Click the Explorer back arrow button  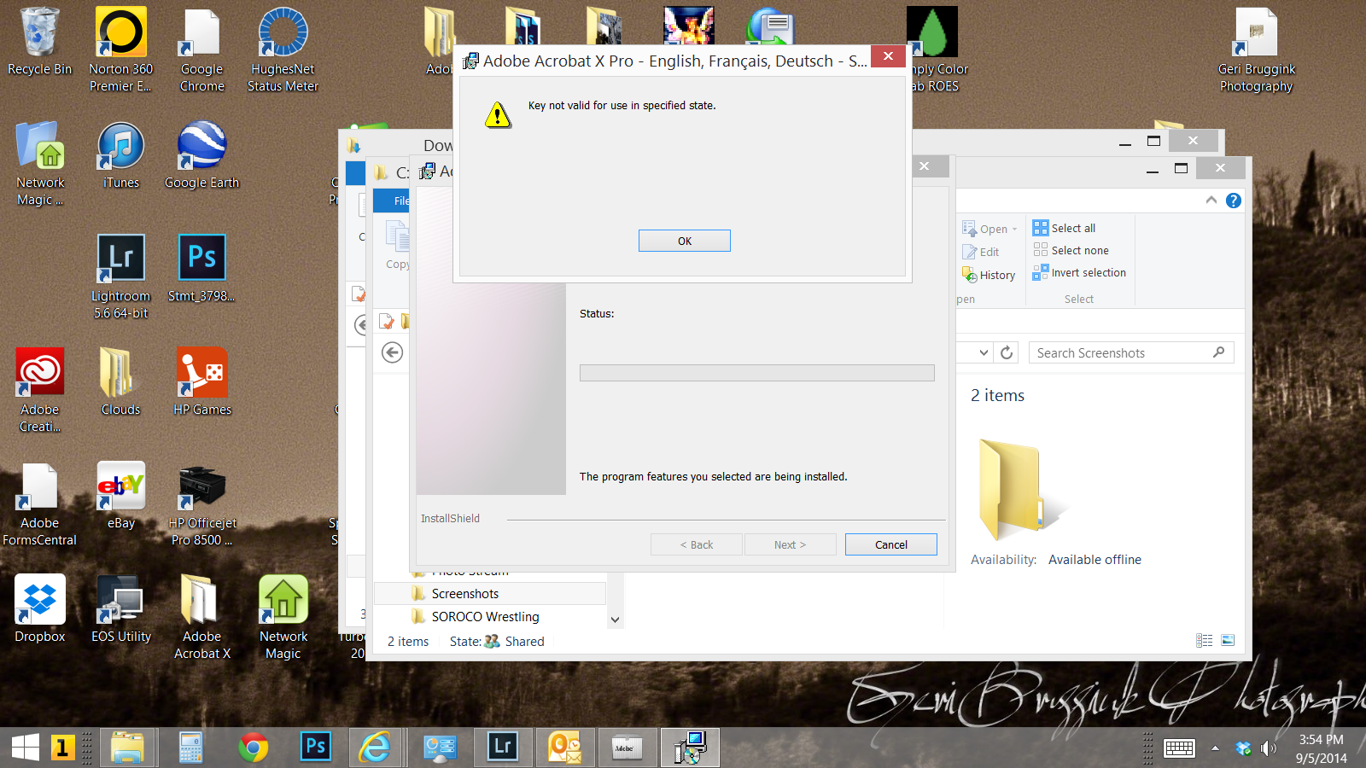click(x=392, y=352)
